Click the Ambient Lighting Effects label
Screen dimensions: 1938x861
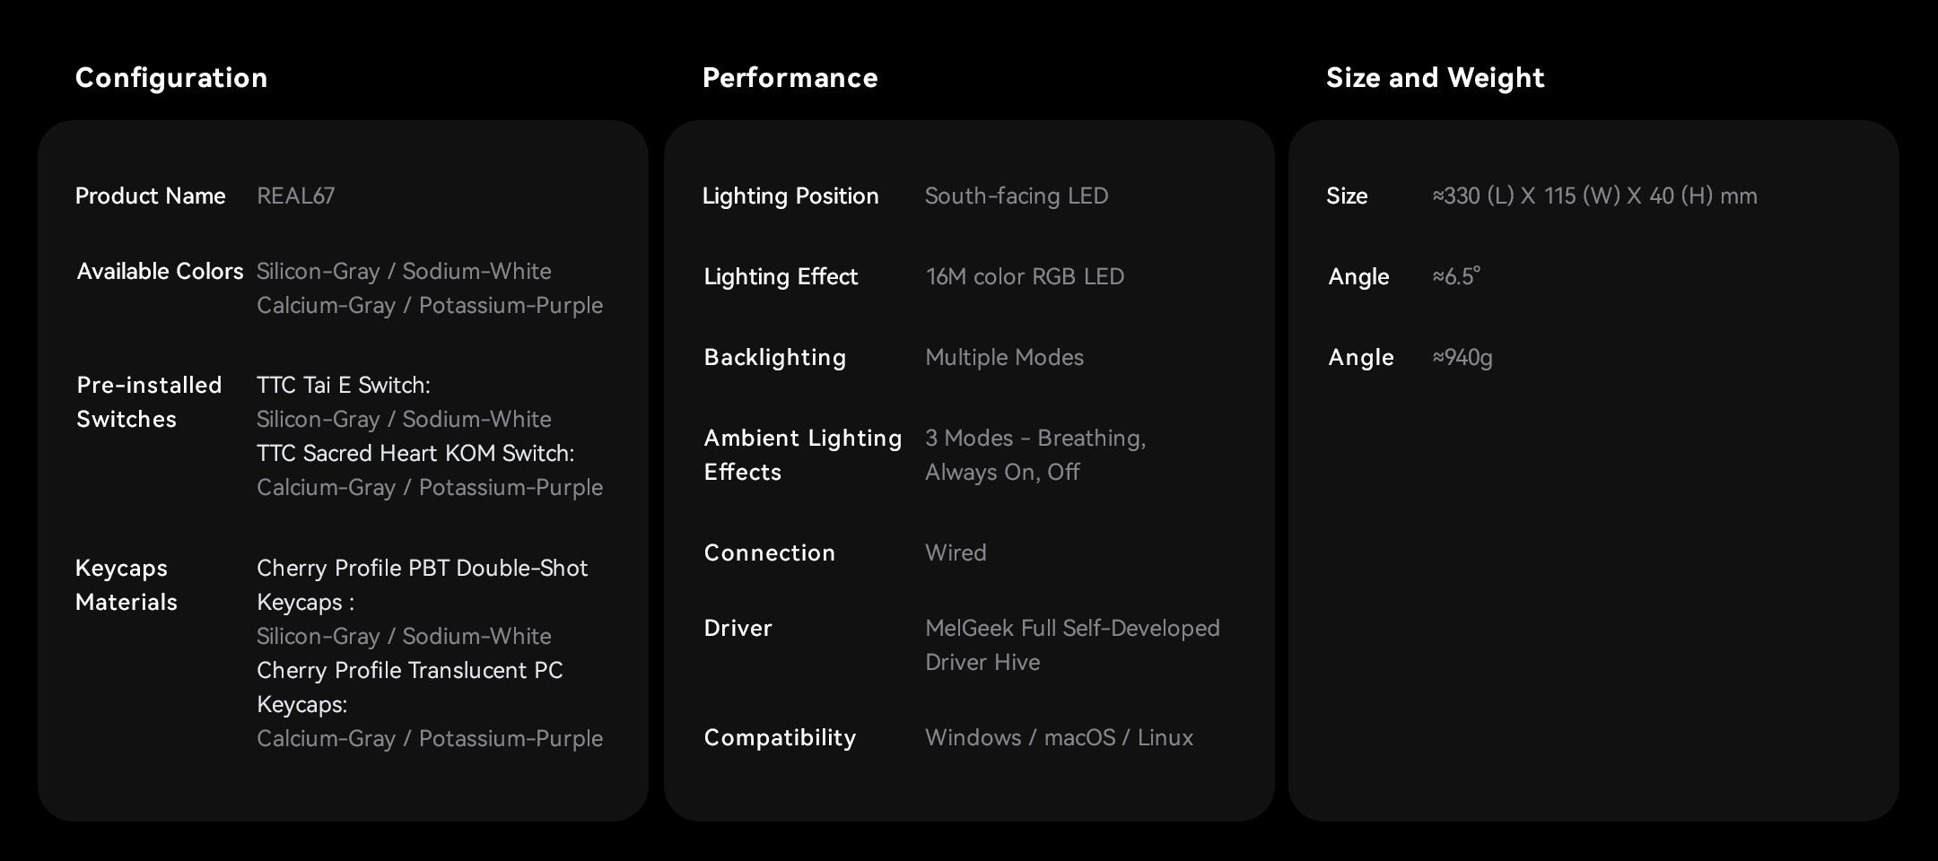pyautogui.click(x=802, y=455)
